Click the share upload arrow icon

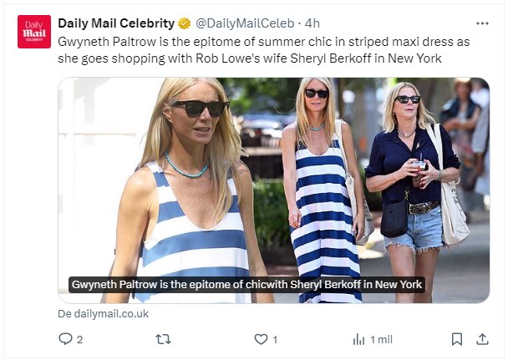point(482,339)
